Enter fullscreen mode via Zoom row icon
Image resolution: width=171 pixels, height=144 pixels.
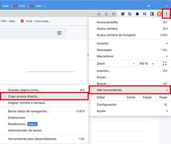(x=165, y=63)
